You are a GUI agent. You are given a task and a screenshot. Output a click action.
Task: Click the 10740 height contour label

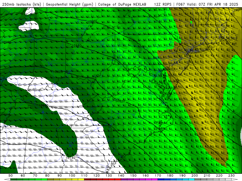pyautogui.click(x=70, y=158)
